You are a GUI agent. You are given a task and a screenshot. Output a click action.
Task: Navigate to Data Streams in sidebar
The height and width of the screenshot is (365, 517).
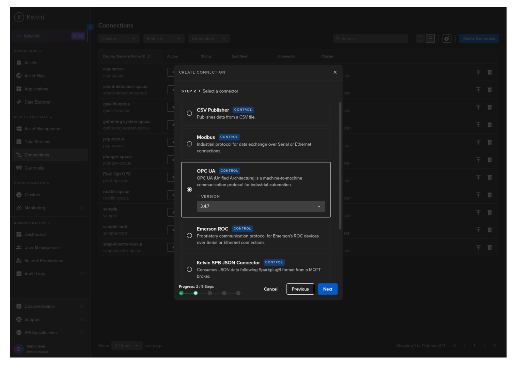tap(37, 142)
